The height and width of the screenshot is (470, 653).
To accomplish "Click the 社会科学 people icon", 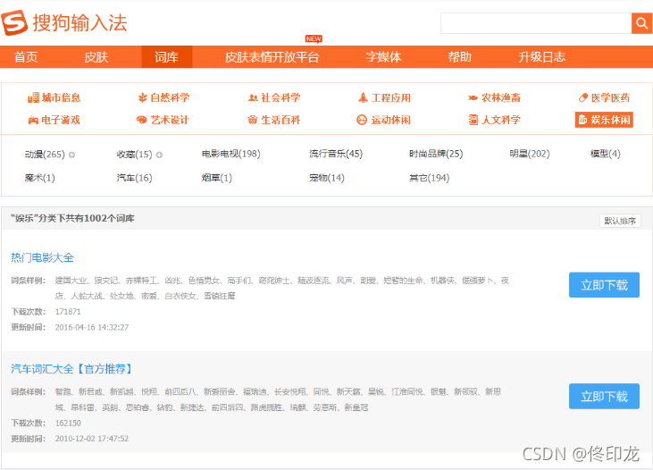I will coord(253,98).
